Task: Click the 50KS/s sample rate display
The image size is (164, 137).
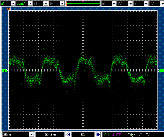Action: 50,135
